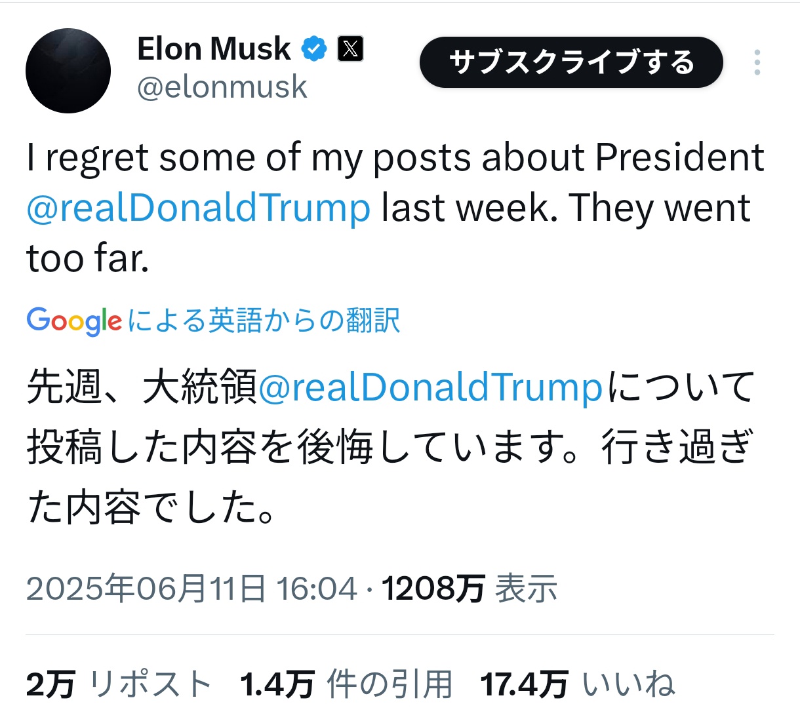Click the による英語からの翻訳 translation link

click(x=264, y=321)
